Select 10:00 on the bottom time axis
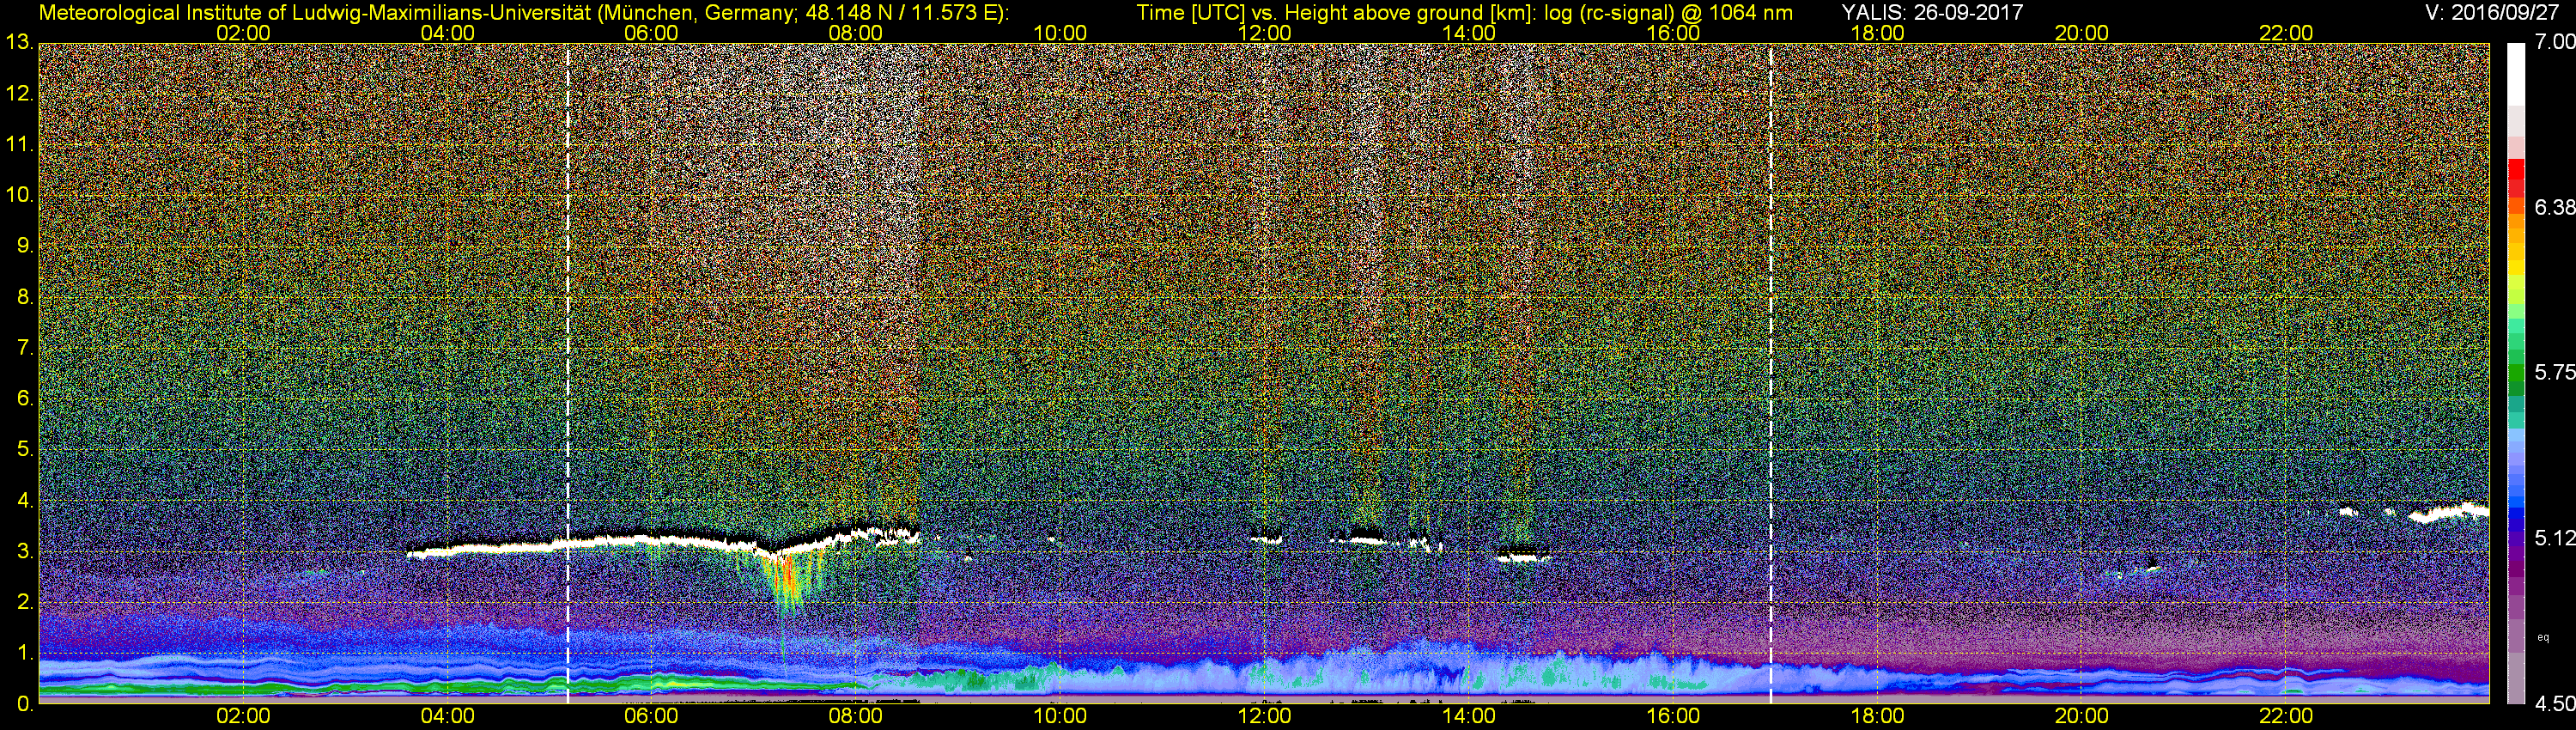Image resolution: width=2576 pixels, height=730 pixels. [1060, 717]
